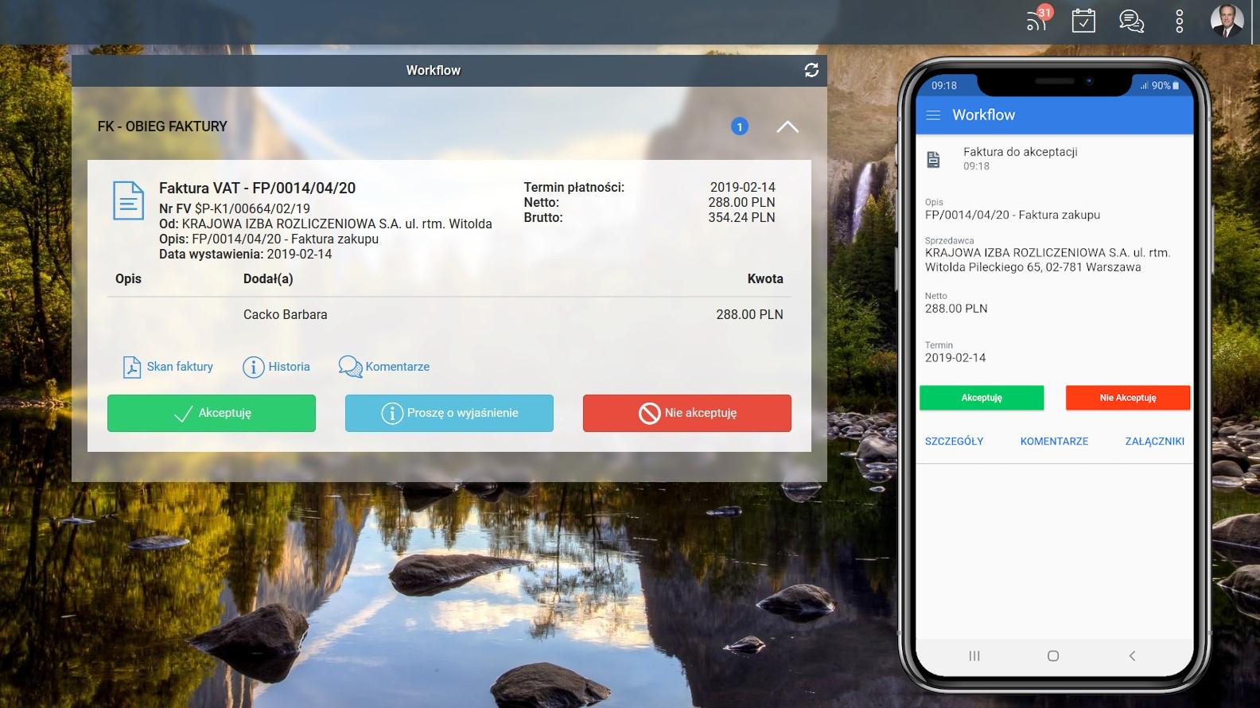Tap the recent apps navigation button on the phone
The image size is (1260, 708).
(974, 655)
